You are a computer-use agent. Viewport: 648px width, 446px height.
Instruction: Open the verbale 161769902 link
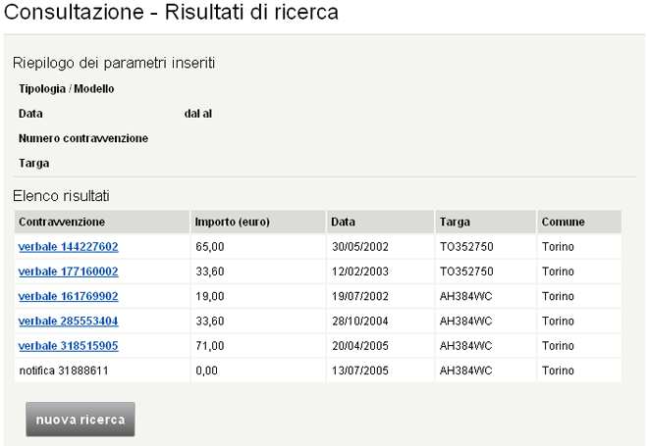tap(68, 296)
